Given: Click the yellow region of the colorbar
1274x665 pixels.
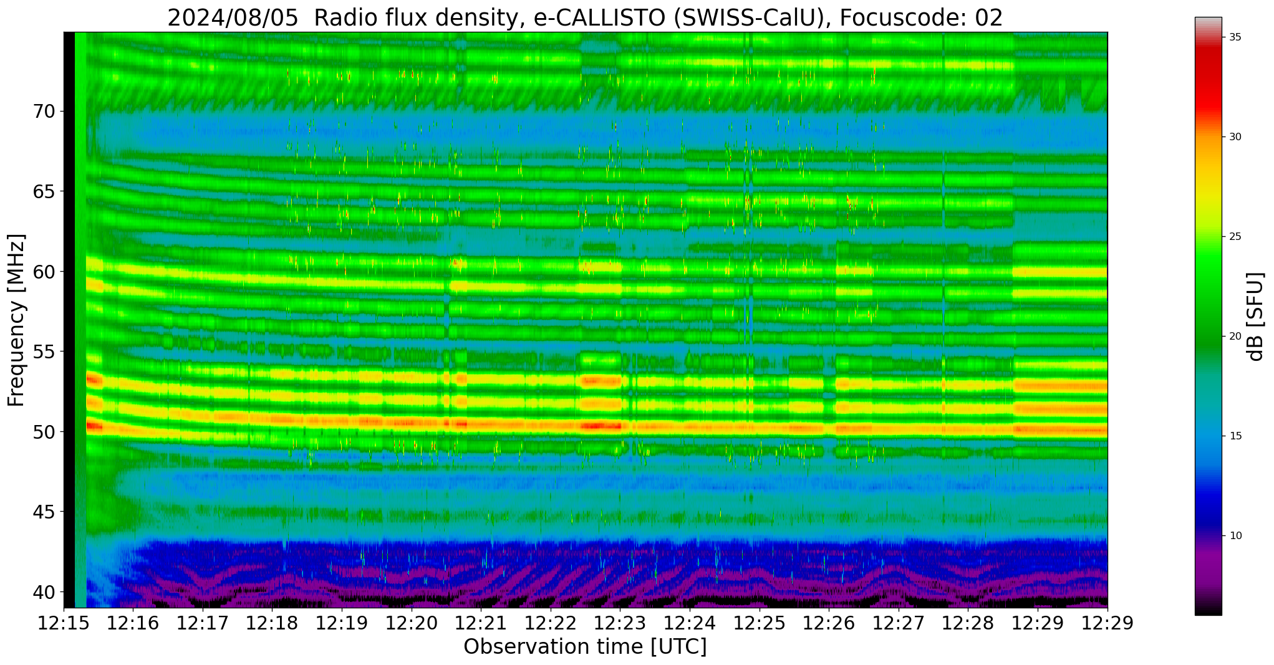Looking at the screenshot, I should 1208,193.
